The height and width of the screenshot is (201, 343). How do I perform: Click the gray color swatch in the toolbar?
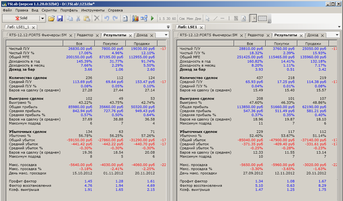(262, 19)
